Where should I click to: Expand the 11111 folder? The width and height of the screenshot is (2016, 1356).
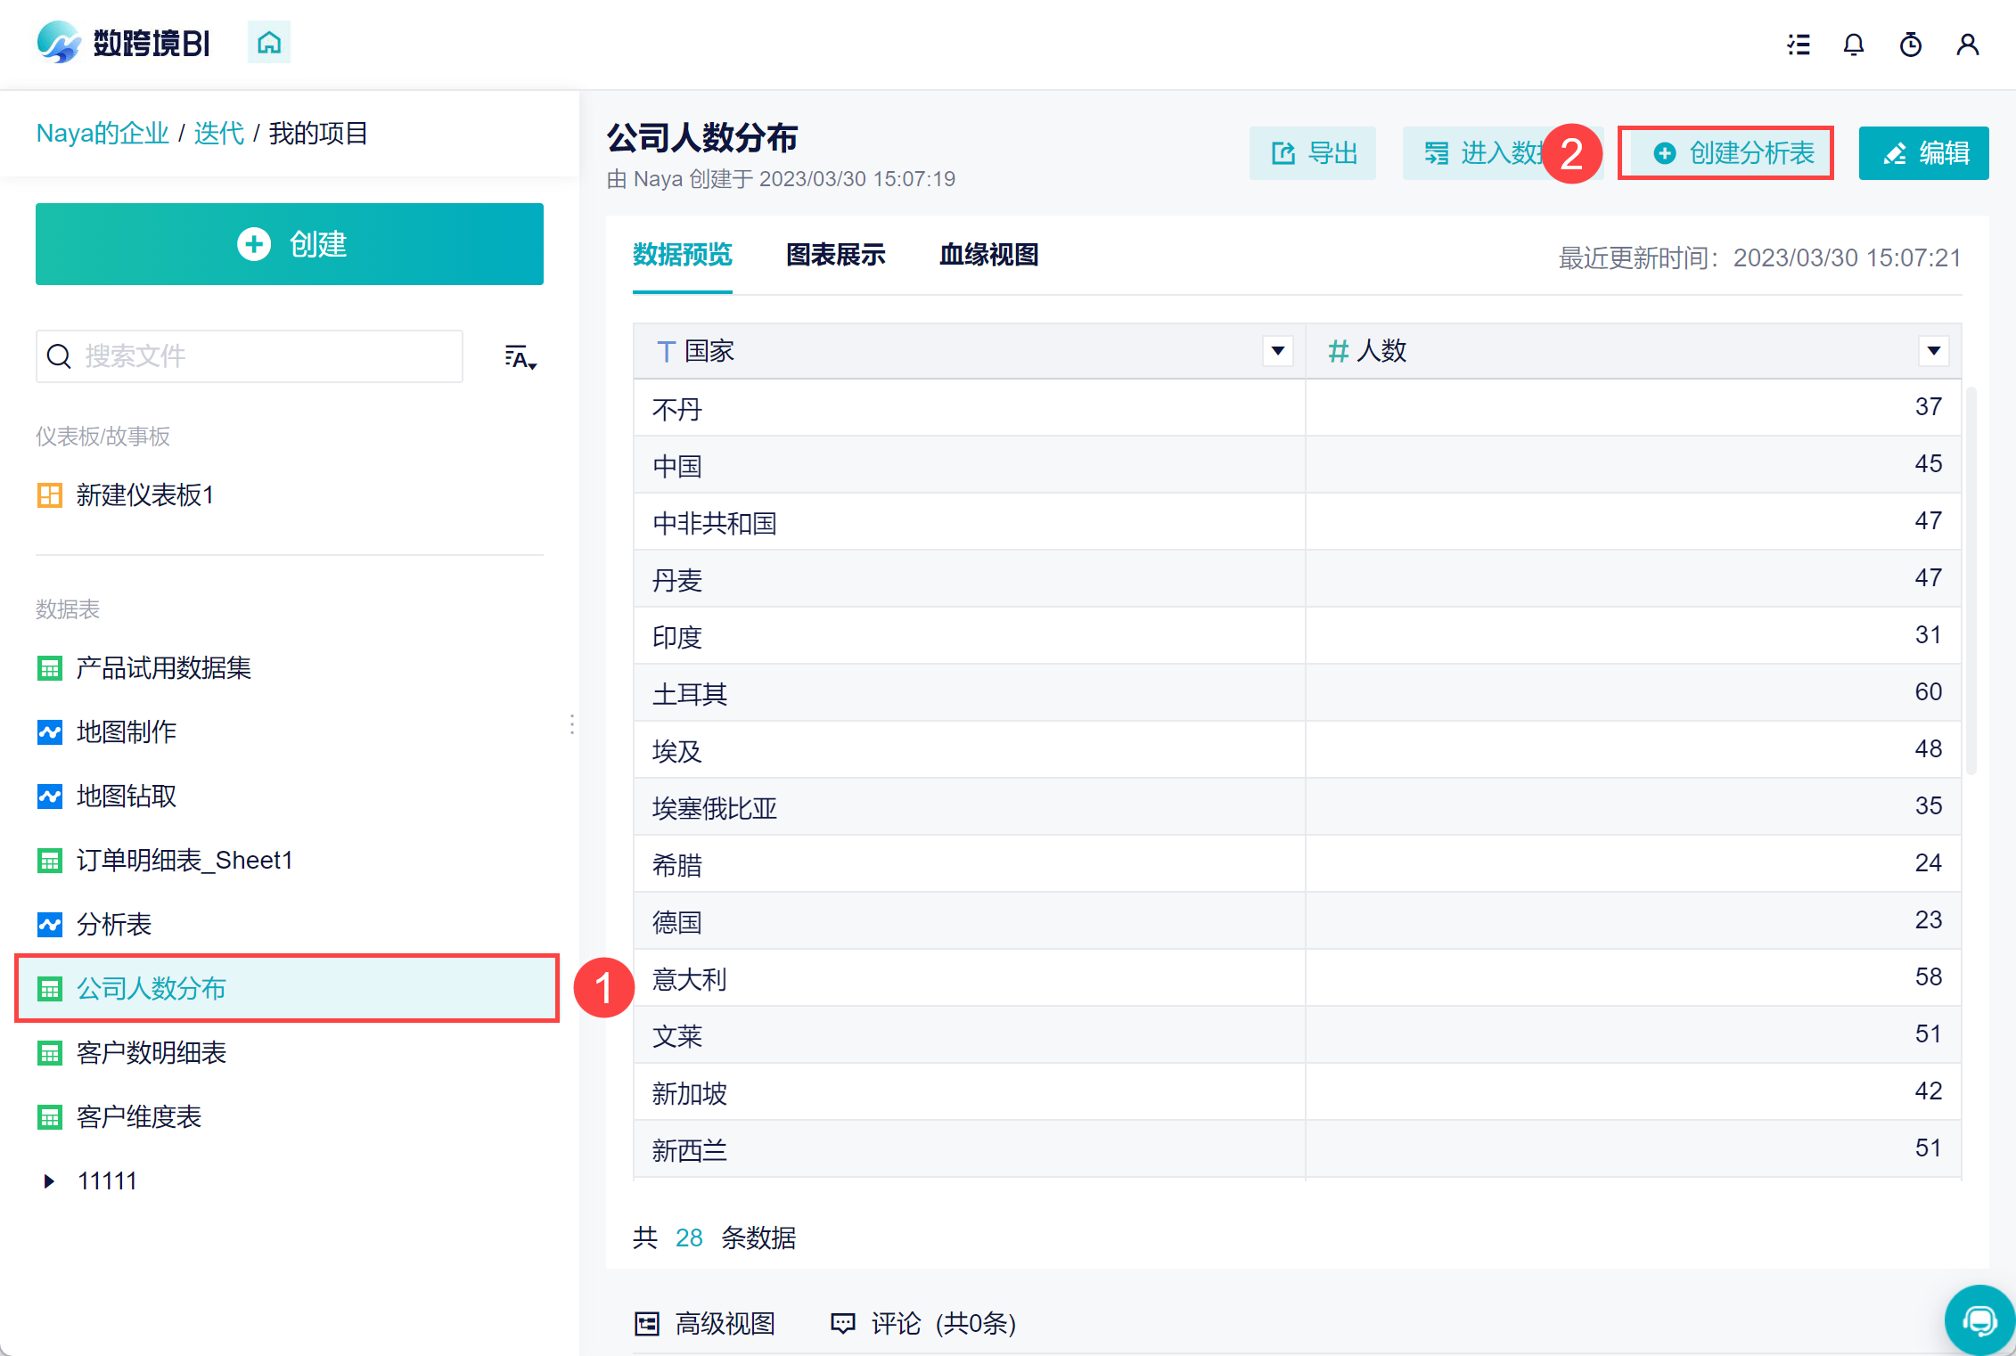(x=49, y=1181)
